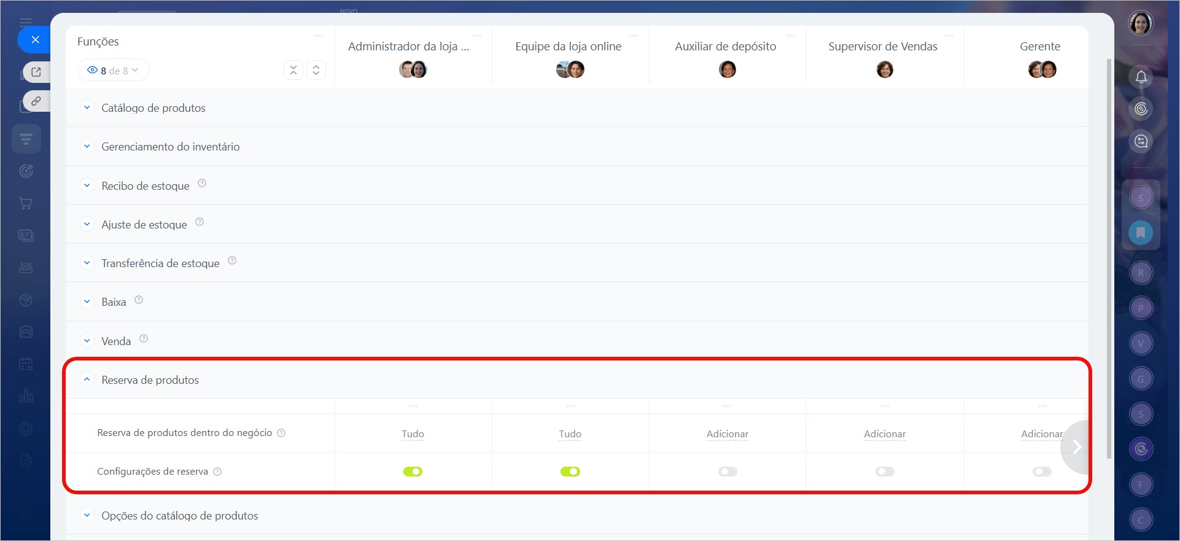Viewport: 1180px width, 541px height.
Task: Open the bookmark icon in right sidebar
Action: 1141,233
